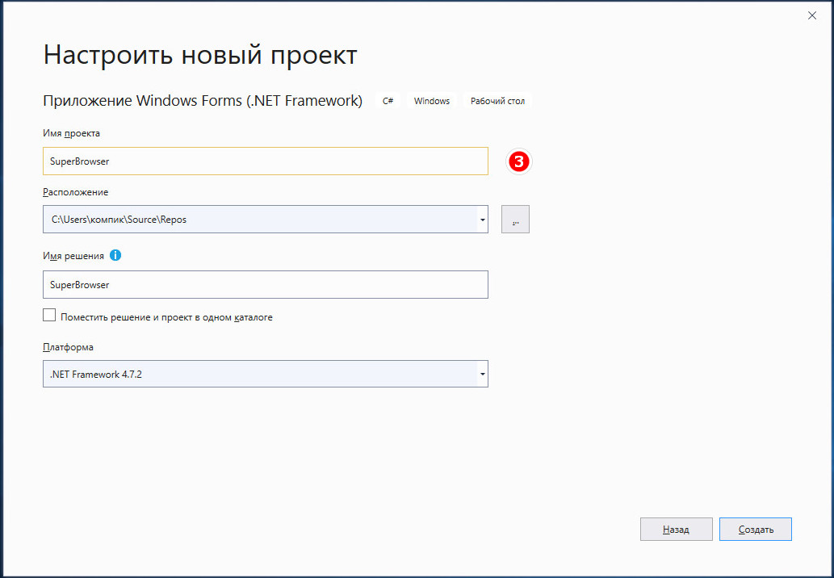
Task: Click the Windows tag label
Action: coord(431,101)
